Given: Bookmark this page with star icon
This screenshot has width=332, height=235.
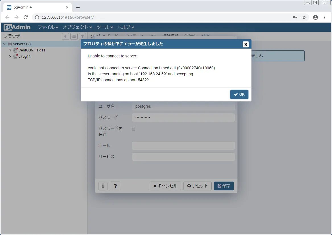Looking at the screenshot, I should [x=304, y=17].
